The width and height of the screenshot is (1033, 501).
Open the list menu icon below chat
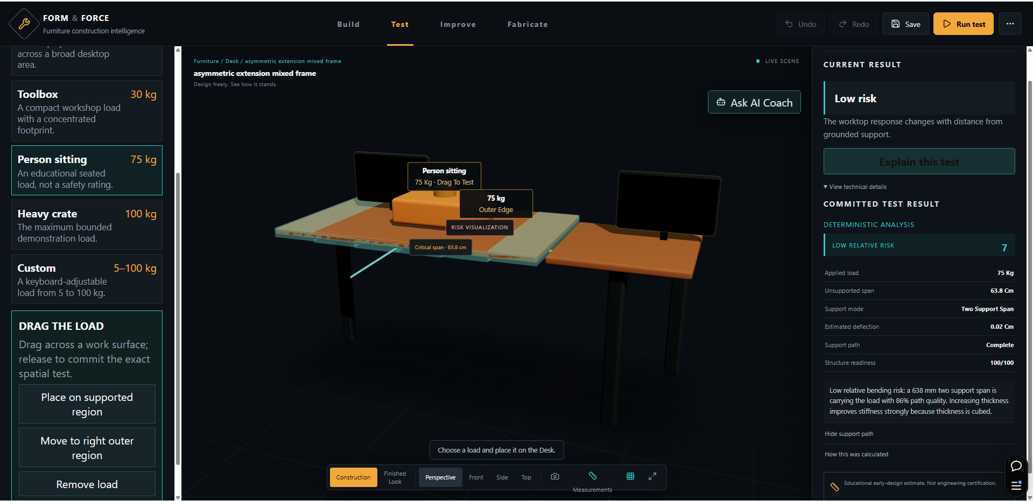[x=1016, y=485]
